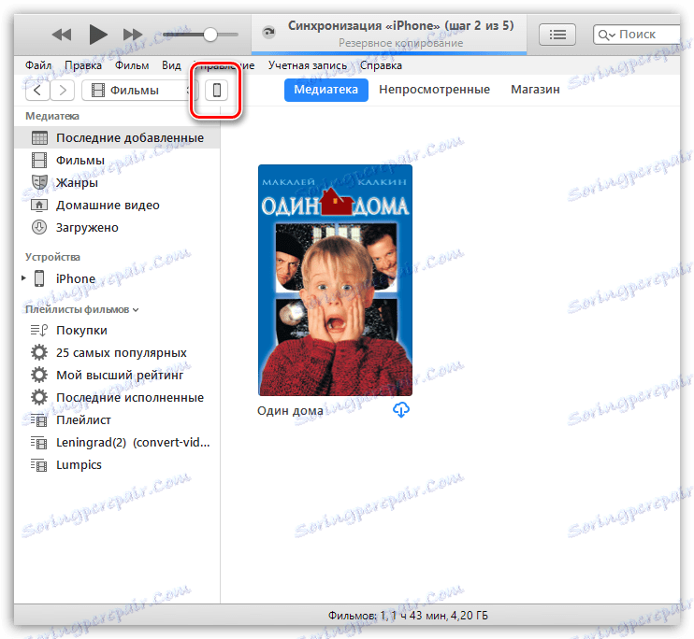Go back with the left arrow button
Viewport: 694px width, 639px height.
click(37, 91)
